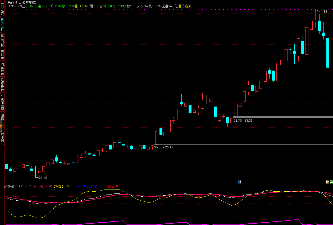Click the closing price 收36.18

(x=68, y=6)
